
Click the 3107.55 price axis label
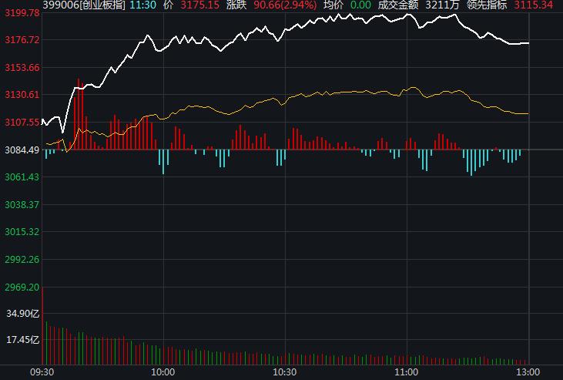tap(22, 123)
